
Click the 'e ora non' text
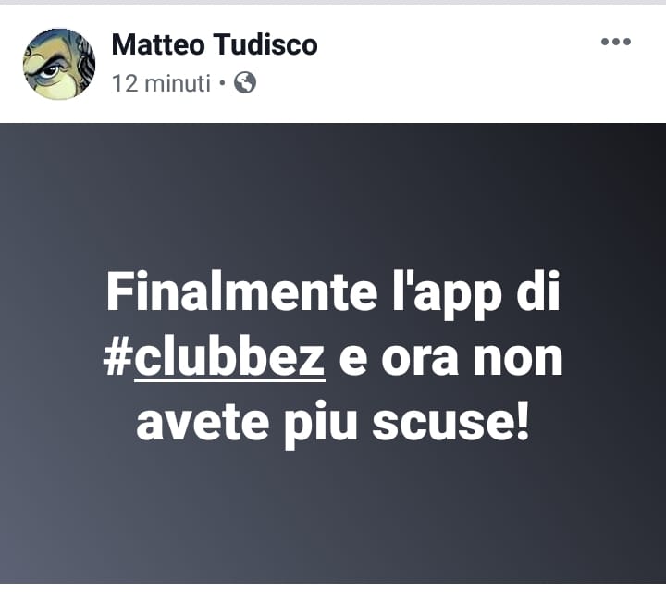[450, 359]
